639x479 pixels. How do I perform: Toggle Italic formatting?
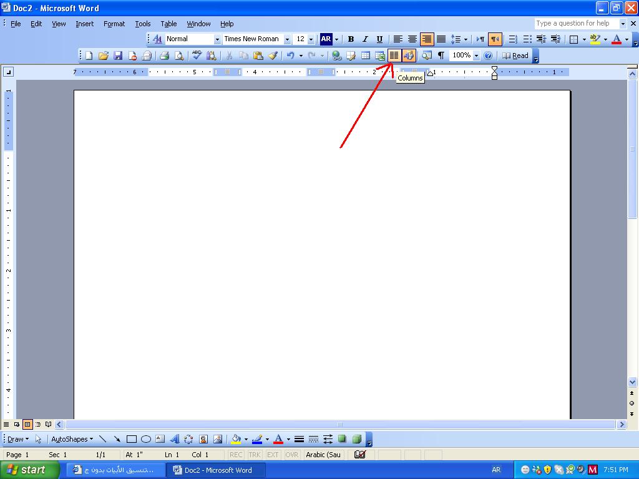[x=365, y=39]
